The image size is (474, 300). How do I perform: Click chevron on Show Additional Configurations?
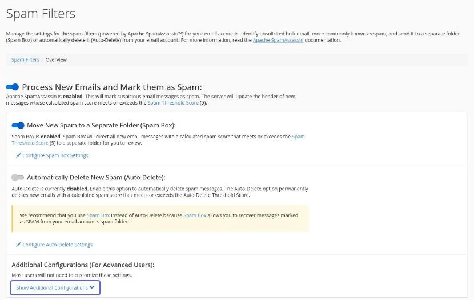[92, 287]
